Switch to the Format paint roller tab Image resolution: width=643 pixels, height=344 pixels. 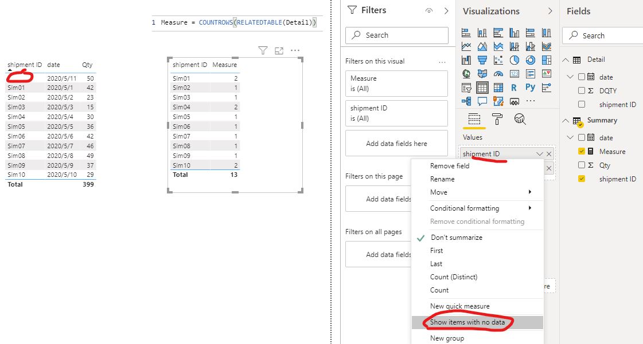pos(497,119)
